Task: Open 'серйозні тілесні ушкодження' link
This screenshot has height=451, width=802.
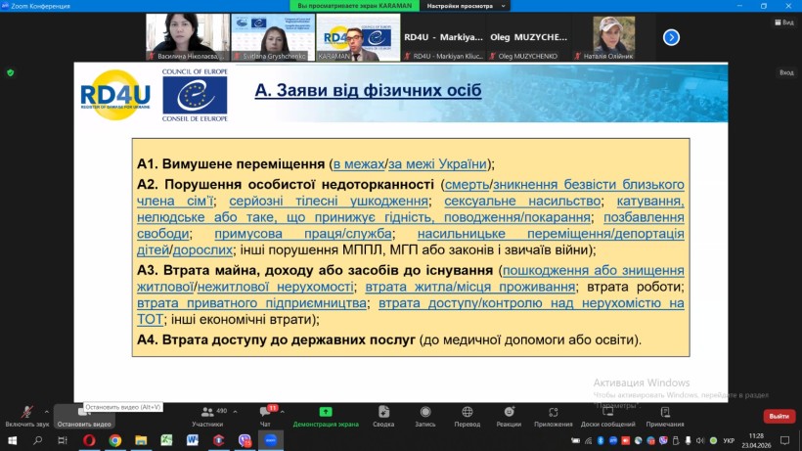Action: pos(329,201)
